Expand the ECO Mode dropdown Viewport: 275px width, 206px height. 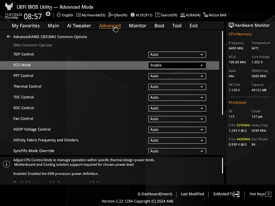pos(177,65)
